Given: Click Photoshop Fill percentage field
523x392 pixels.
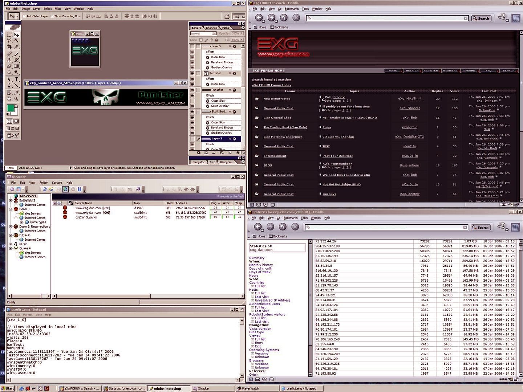Looking at the screenshot, I should 235,40.
